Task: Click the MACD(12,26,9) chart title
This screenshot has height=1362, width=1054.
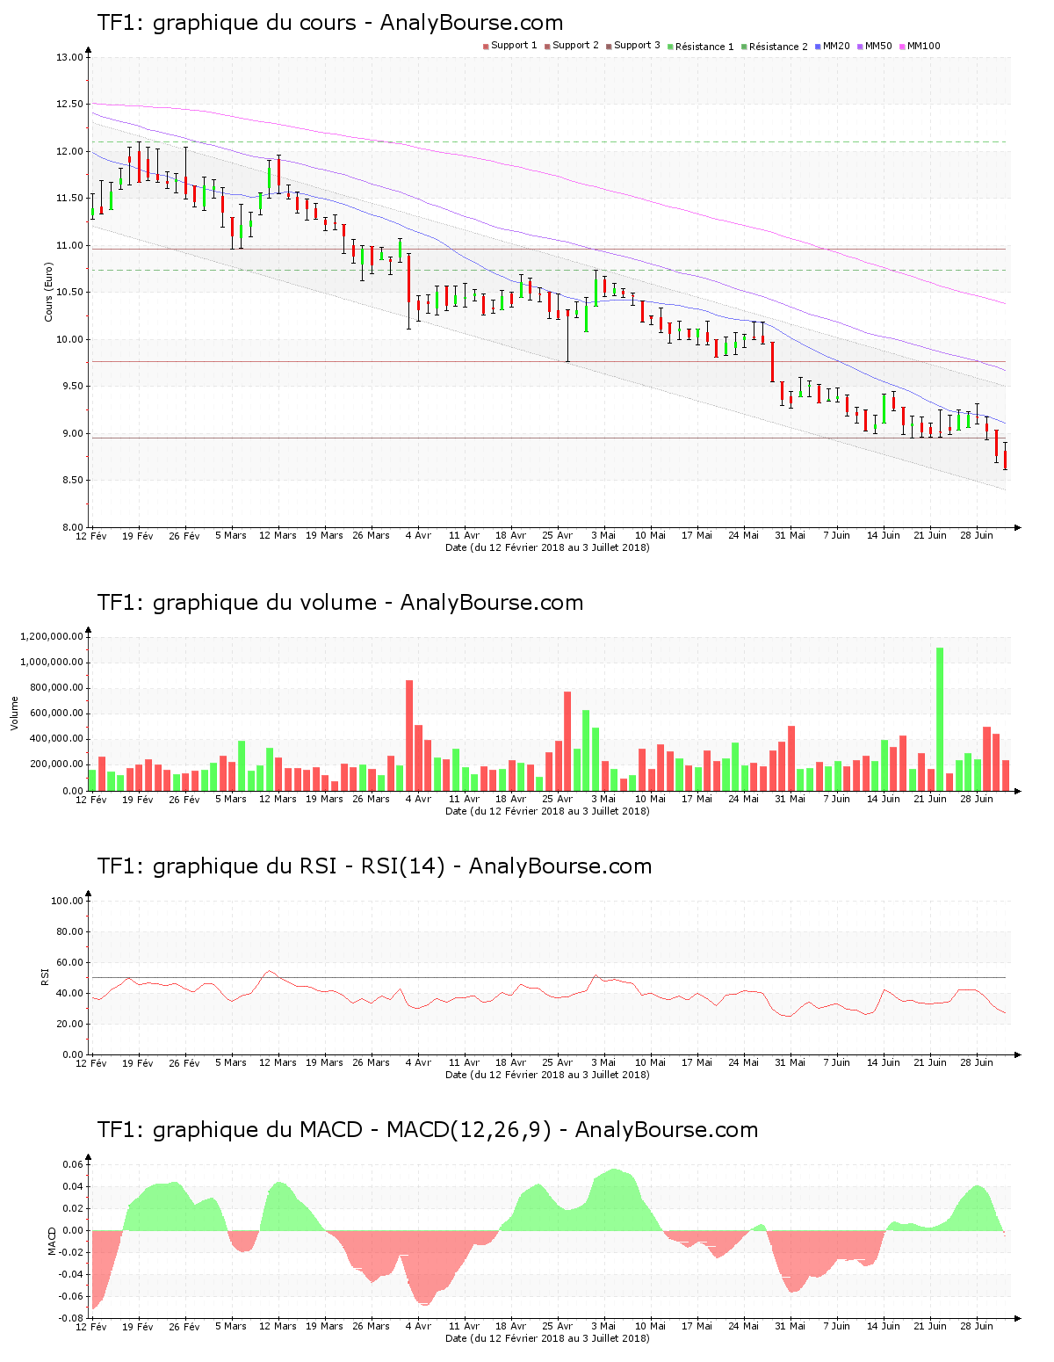Action: tap(428, 1130)
